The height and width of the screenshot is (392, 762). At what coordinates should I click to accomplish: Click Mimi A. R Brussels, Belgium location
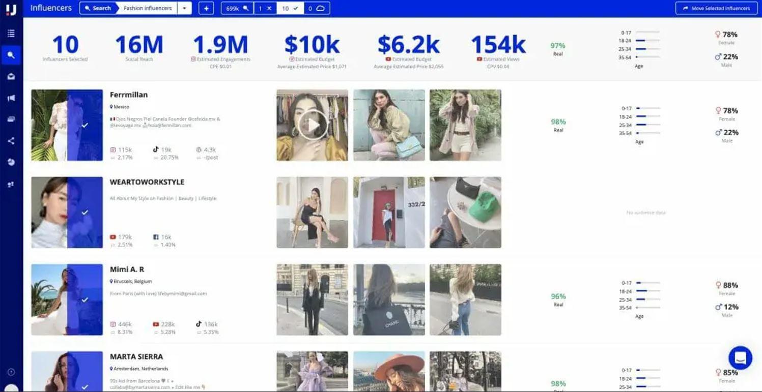[131, 281]
